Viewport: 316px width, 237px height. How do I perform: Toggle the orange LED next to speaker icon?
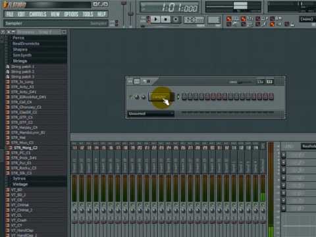(x=272, y=24)
